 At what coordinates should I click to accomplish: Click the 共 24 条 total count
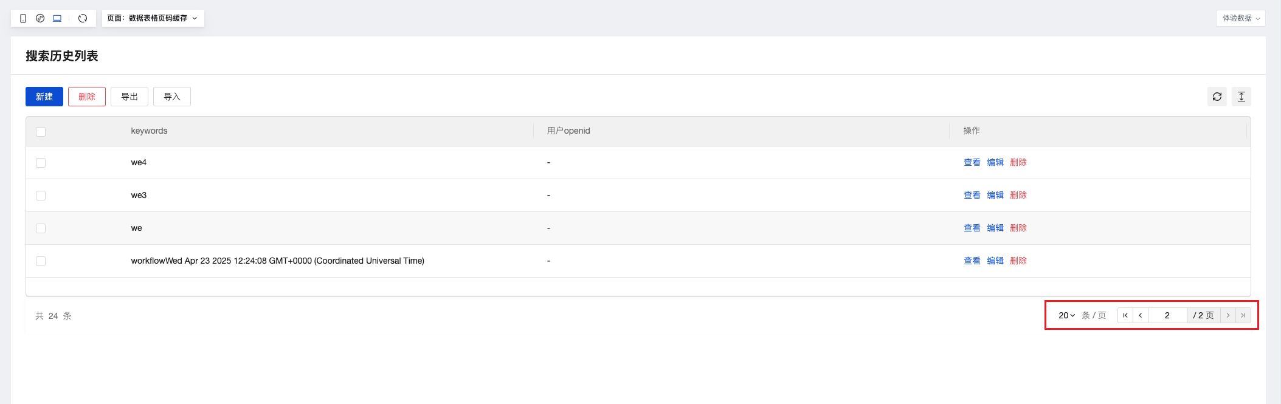[54, 316]
